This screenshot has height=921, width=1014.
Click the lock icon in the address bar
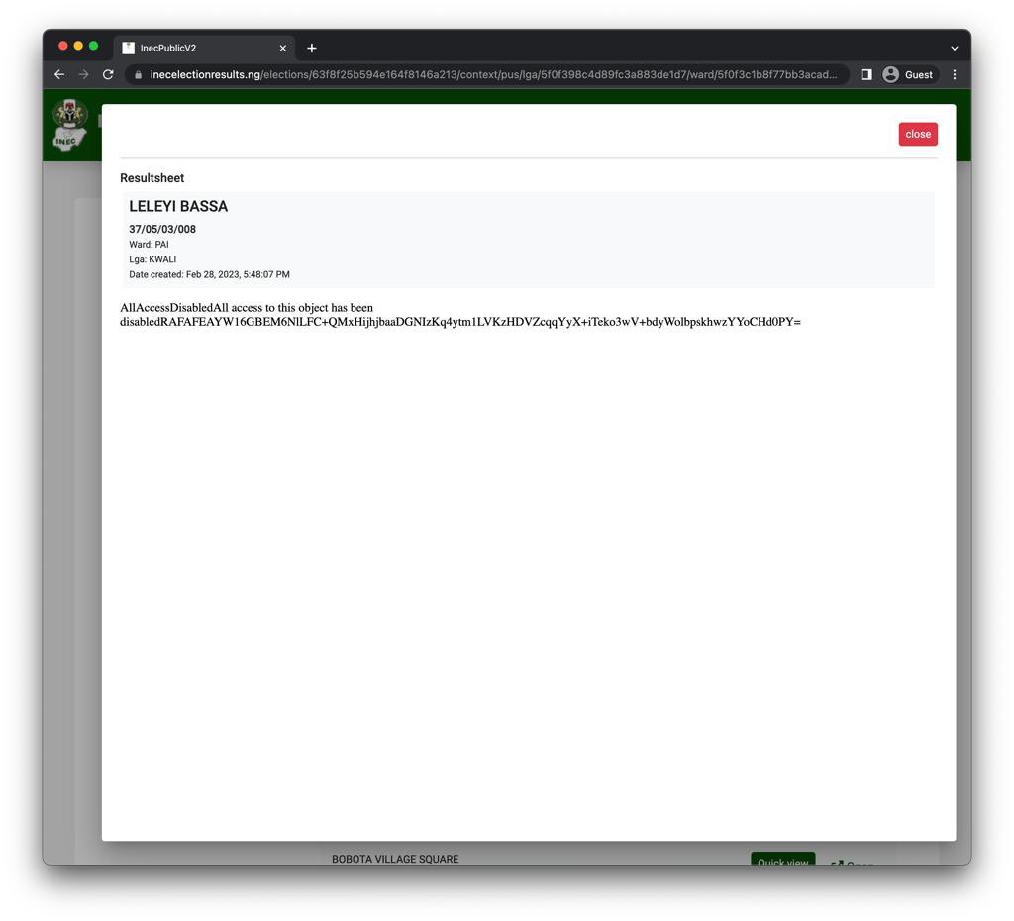click(x=138, y=75)
